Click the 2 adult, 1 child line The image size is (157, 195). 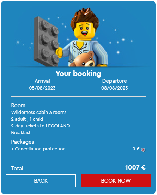coord(27,119)
